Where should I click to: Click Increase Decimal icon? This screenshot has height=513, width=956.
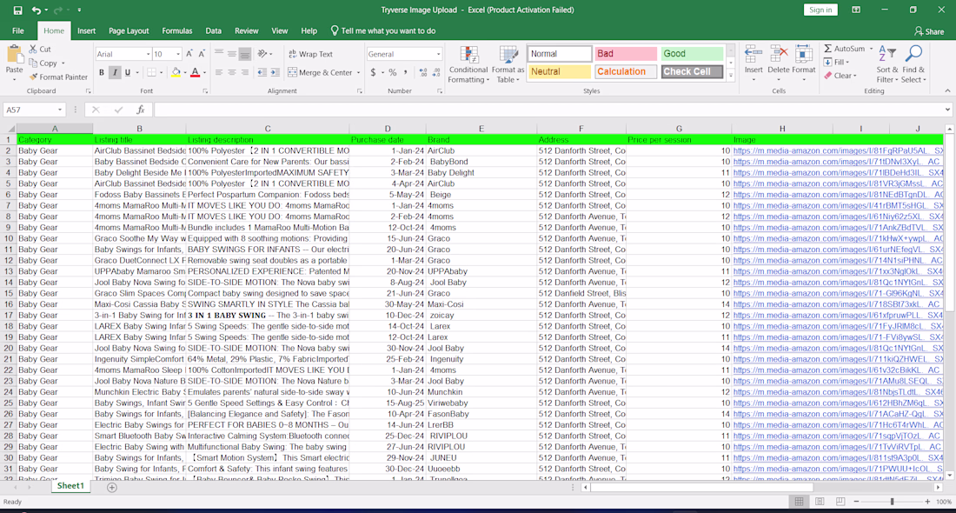[423, 72]
